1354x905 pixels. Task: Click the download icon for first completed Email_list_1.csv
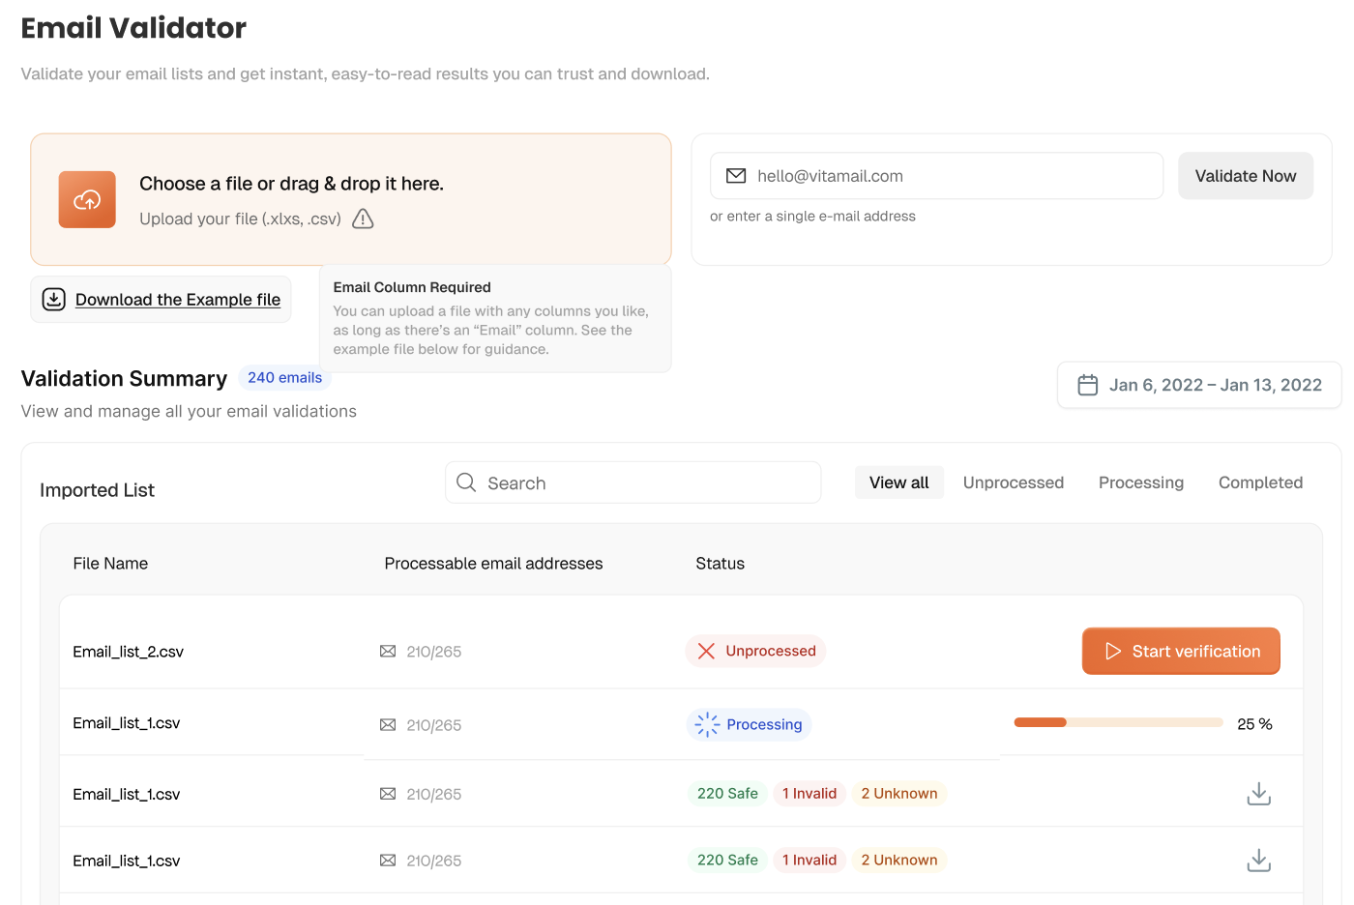(x=1258, y=793)
